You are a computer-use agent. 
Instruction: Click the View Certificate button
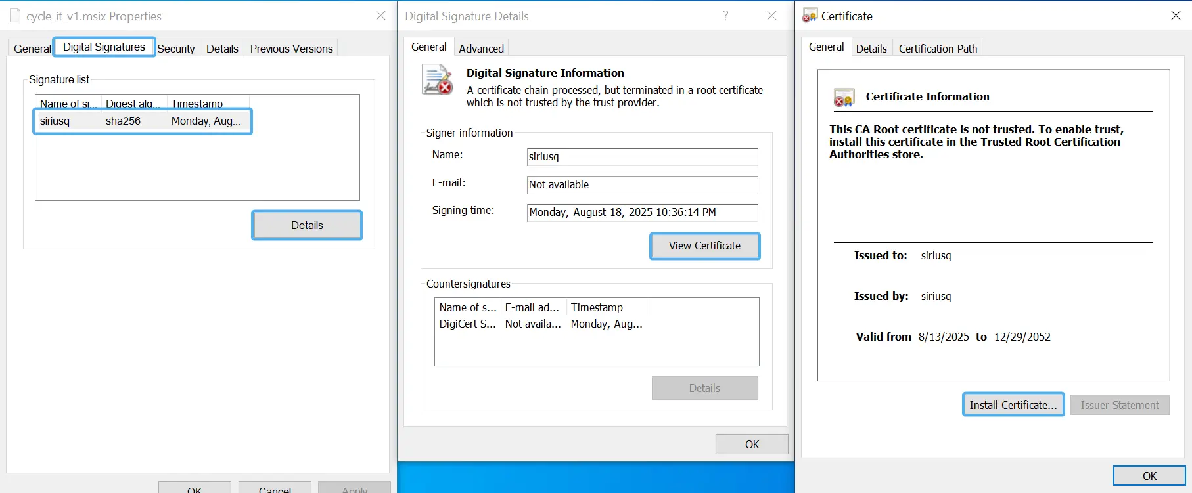pyautogui.click(x=704, y=246)
